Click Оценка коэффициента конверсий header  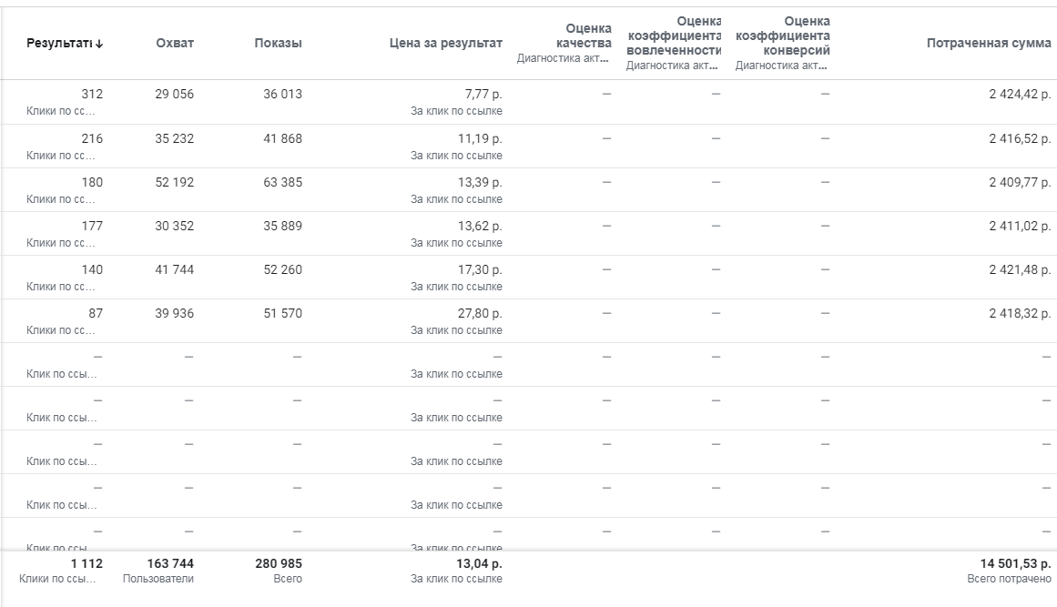point(784,35)
